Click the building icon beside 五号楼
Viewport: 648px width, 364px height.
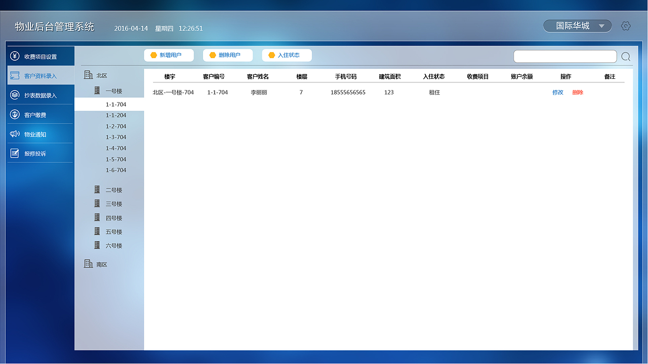(97, 231)
